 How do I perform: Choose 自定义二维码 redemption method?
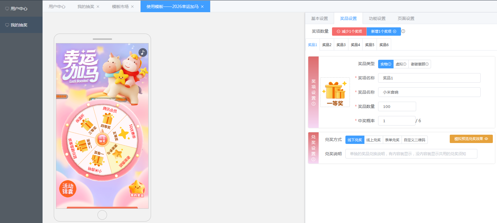414,140
